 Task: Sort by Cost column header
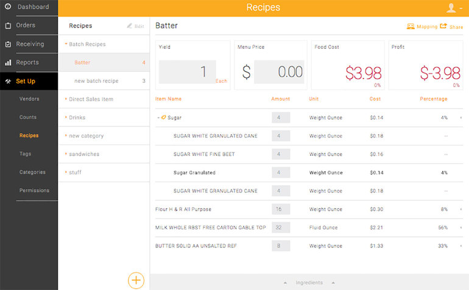[x=375, y=99]
